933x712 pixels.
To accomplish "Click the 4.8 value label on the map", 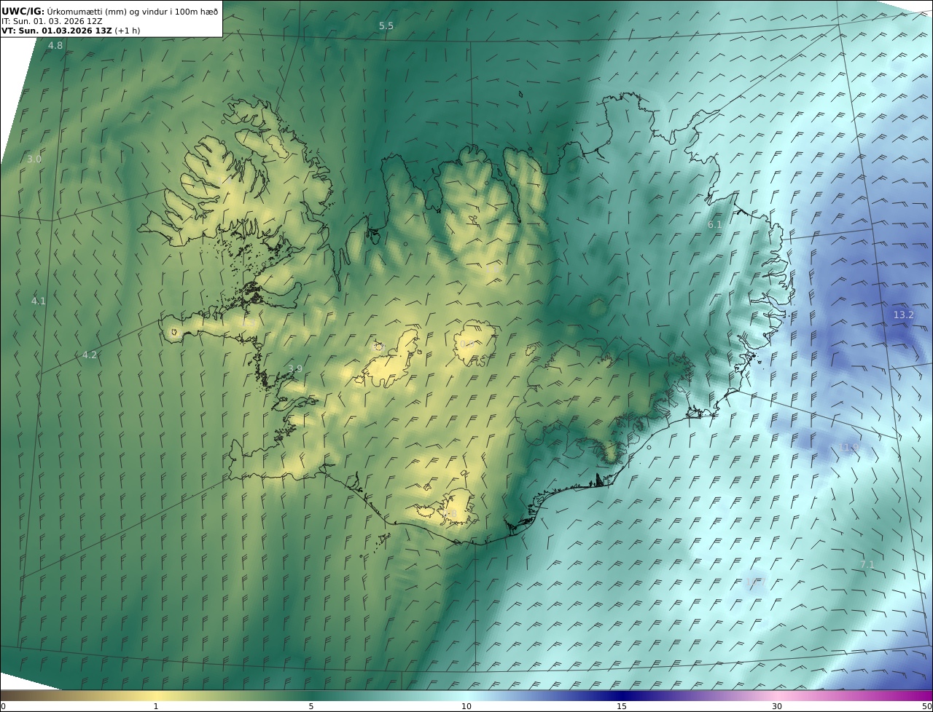I will [x=55, y=46].
